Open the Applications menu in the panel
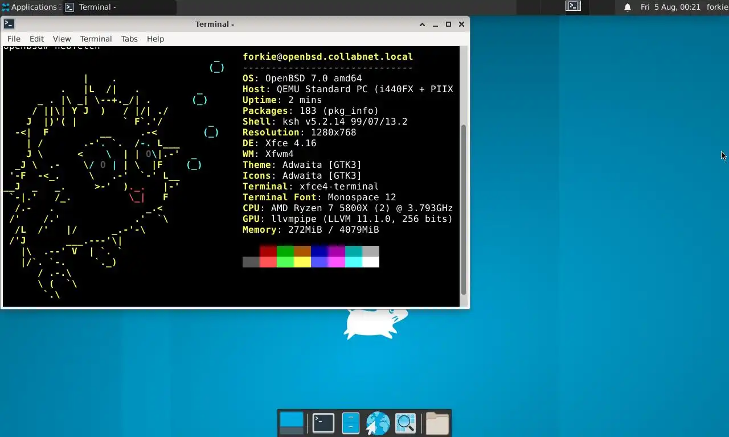The image size is (729, 437). point(31,7)
